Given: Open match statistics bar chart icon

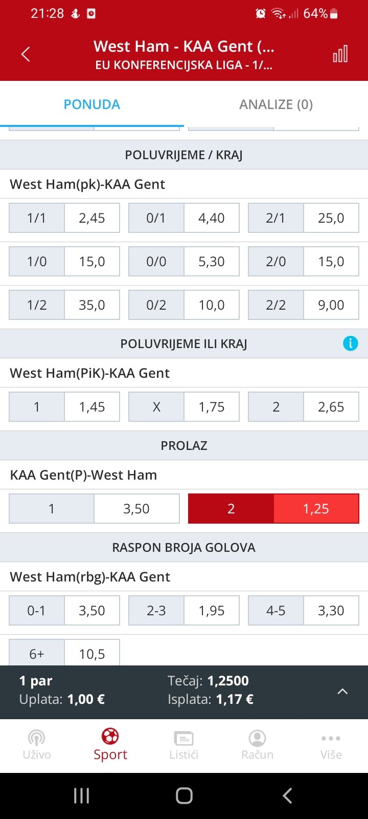Looking at the screenshot, I should click(340, 54).
